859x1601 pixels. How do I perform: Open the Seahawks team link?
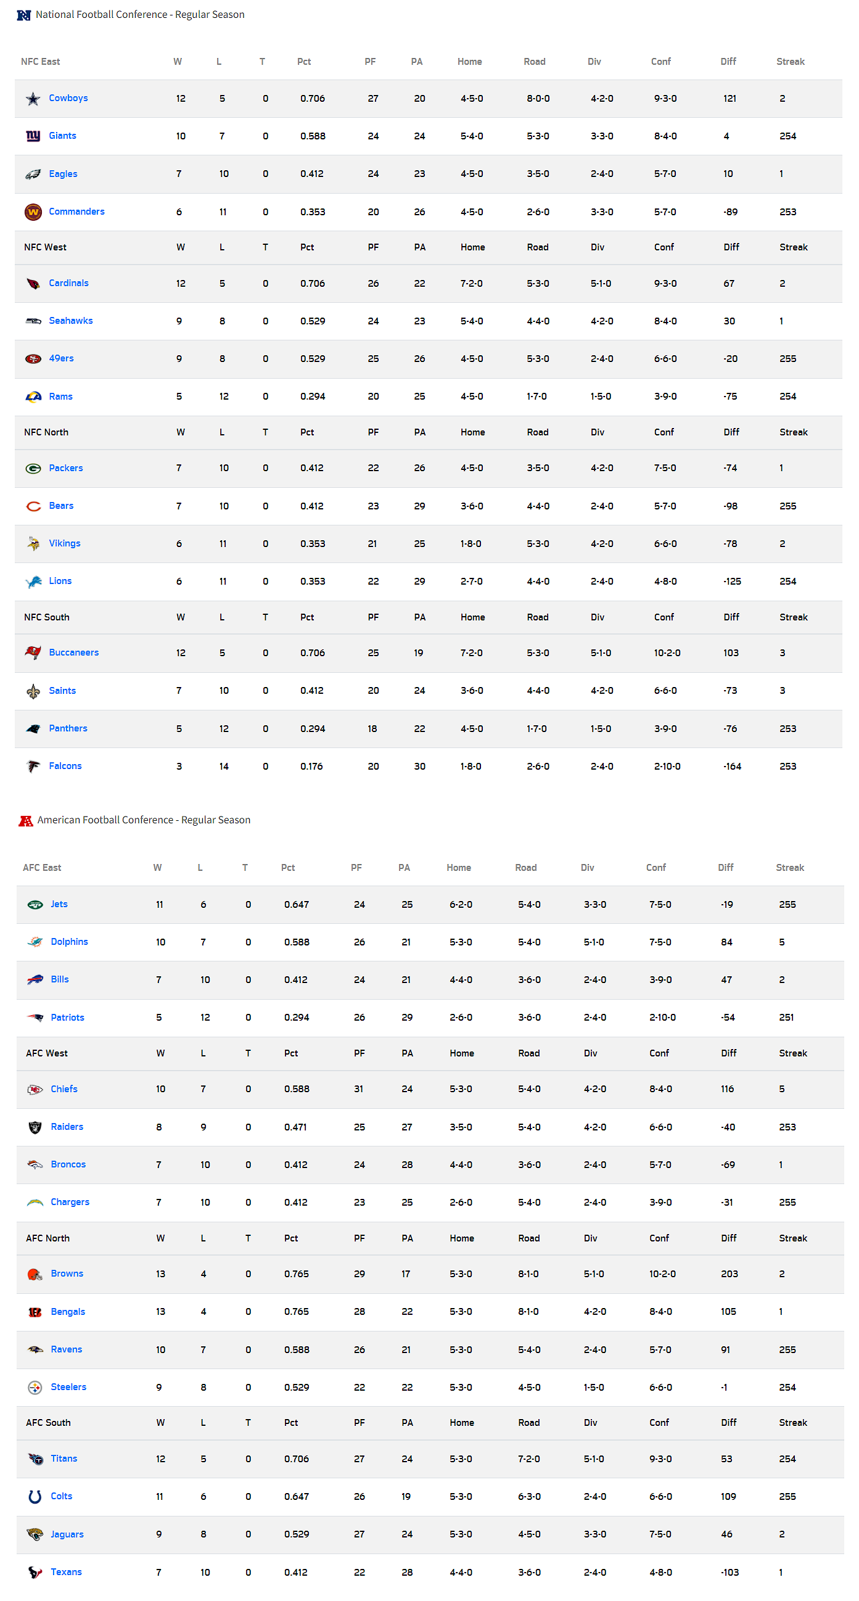71,321
